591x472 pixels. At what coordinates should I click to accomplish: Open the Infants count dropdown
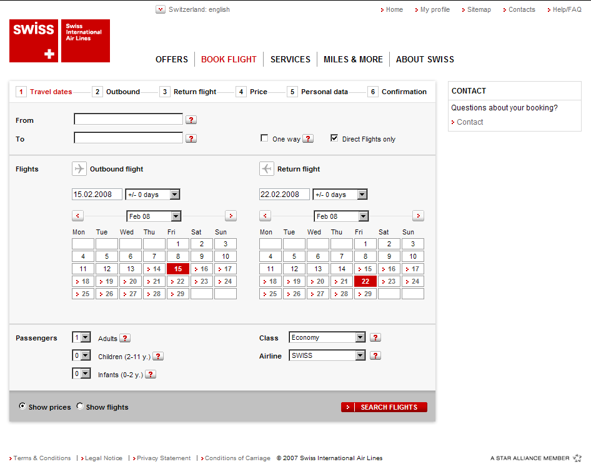81,373
